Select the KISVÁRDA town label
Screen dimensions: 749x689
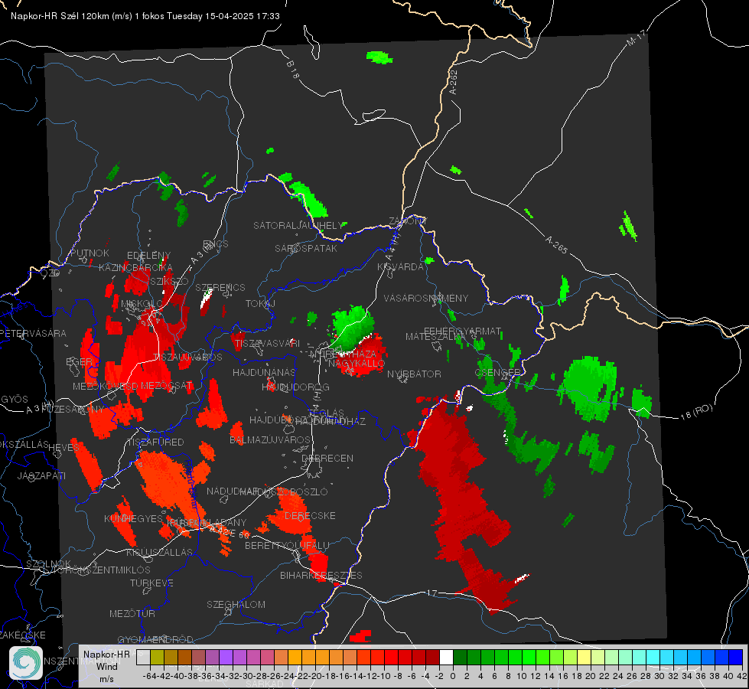[x=400, y=267]
